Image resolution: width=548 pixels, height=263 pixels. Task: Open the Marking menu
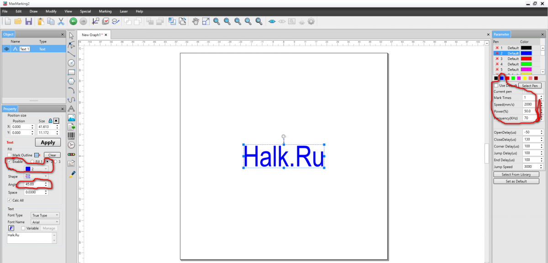[105, 11]
